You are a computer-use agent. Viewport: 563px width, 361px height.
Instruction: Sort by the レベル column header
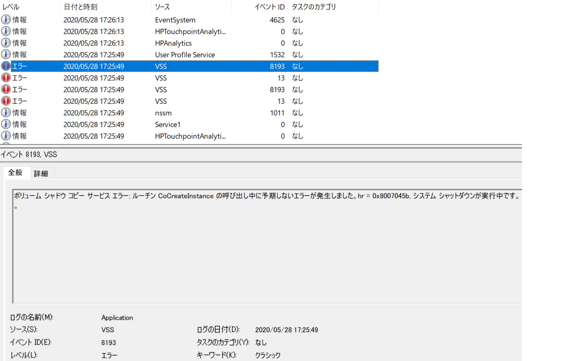(x=11, y=7)
